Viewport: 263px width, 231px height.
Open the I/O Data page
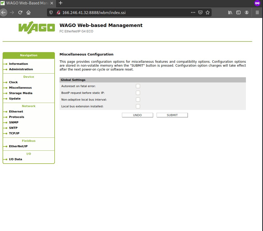click(16, 159)
